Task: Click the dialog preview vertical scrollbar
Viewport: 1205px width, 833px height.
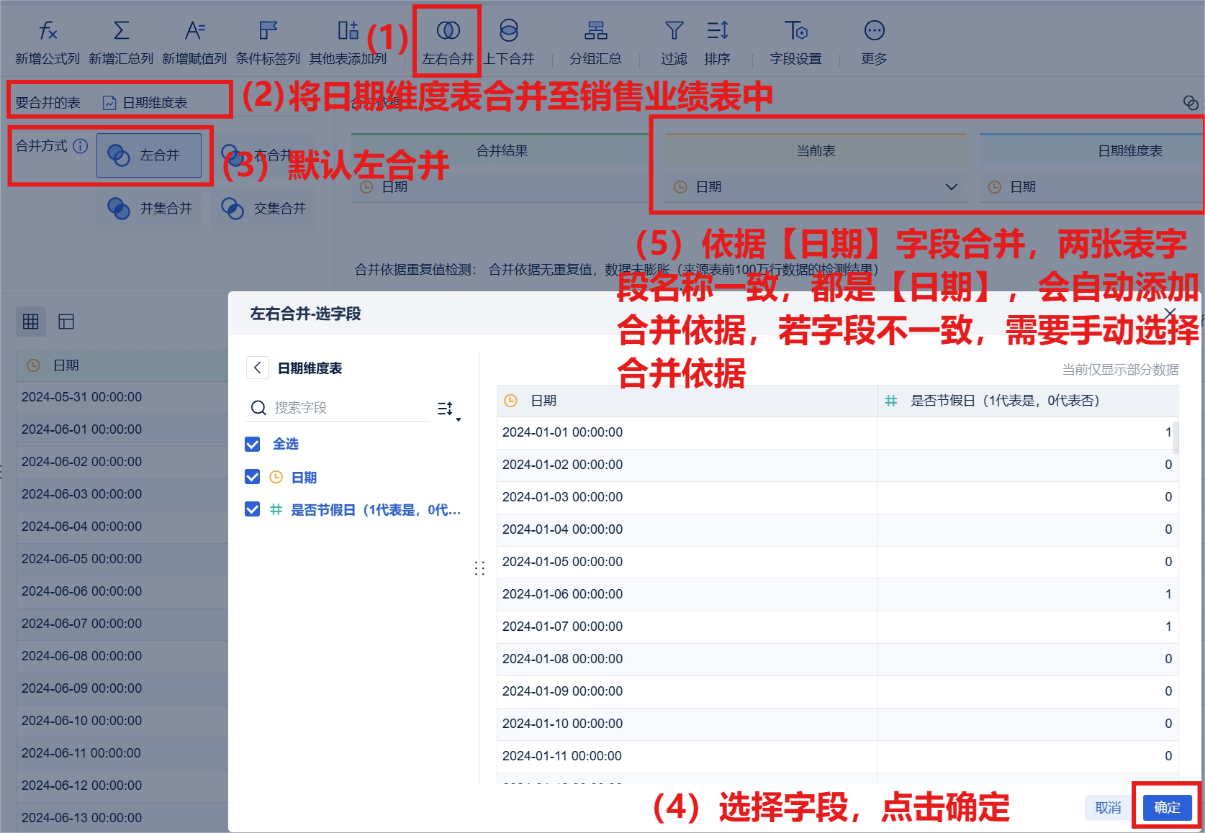Action: [x=1175, y=437]
